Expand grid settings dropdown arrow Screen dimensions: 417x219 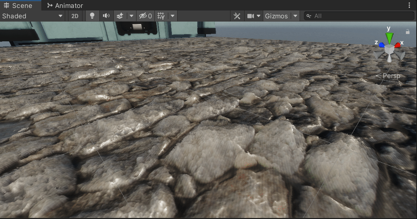tap(172, 16)
